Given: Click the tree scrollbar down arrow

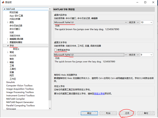Looking at the screenshot, I should click(x=50, y=108).
